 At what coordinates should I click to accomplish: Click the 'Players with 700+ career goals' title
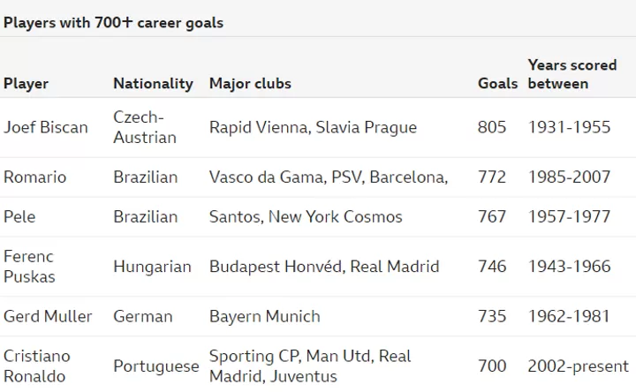[x=113, y=23]
